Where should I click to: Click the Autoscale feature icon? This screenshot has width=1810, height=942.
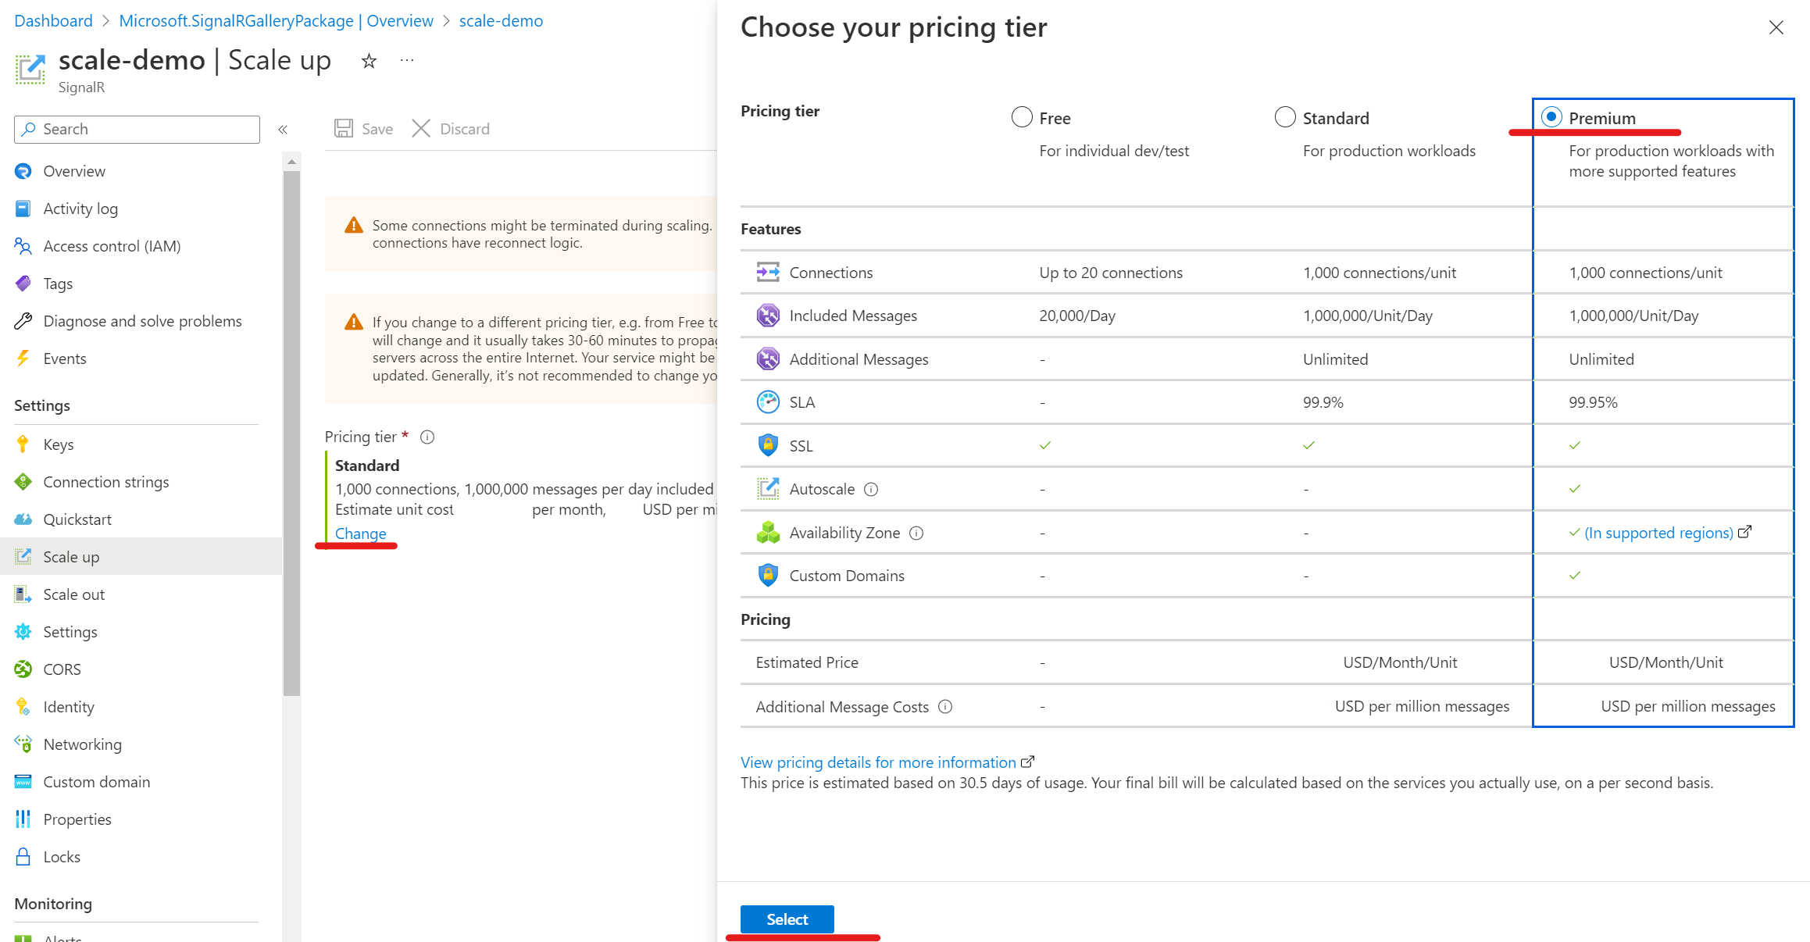coord(766,488)
